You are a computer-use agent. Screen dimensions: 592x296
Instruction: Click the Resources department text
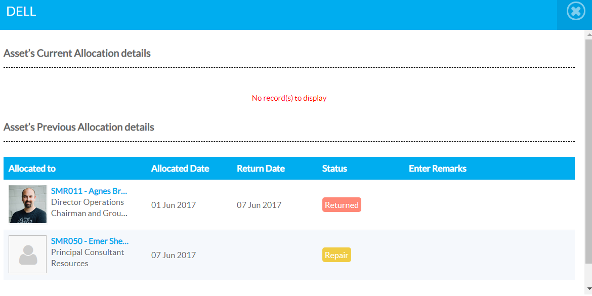pos(69,264)
